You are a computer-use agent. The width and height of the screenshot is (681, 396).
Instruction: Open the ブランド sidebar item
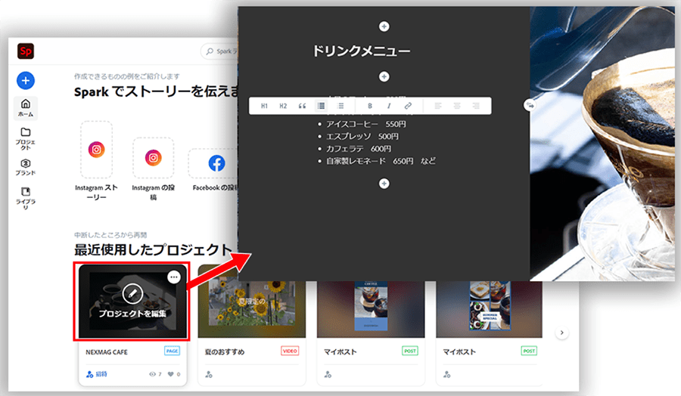pos(26,167)
